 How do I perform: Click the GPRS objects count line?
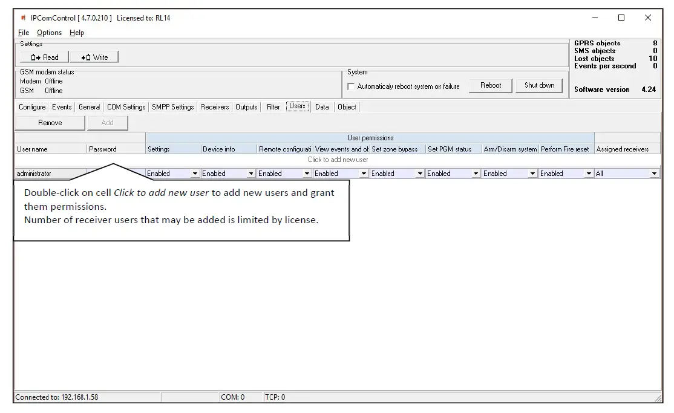615,43
